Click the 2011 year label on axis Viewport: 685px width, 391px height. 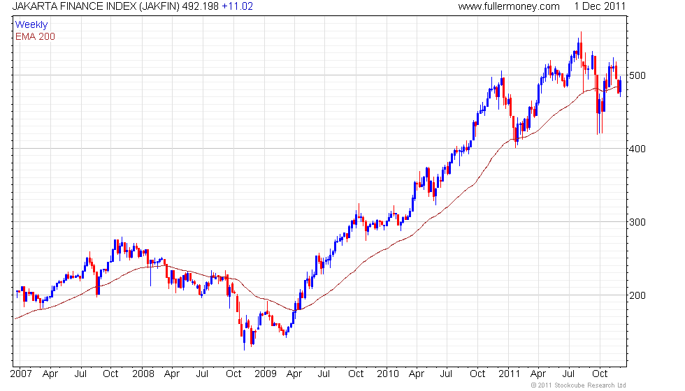(510, 374)
